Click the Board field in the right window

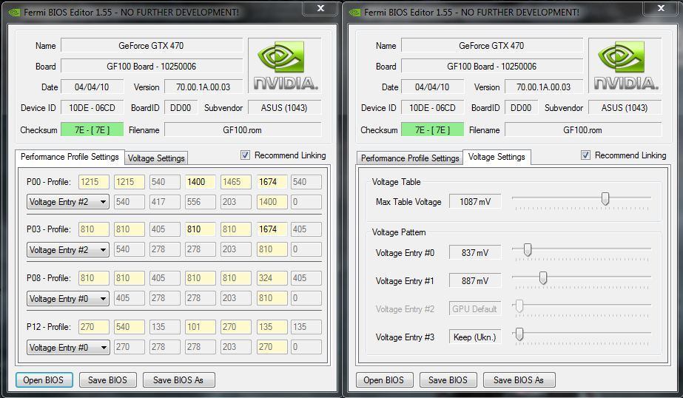492,66
